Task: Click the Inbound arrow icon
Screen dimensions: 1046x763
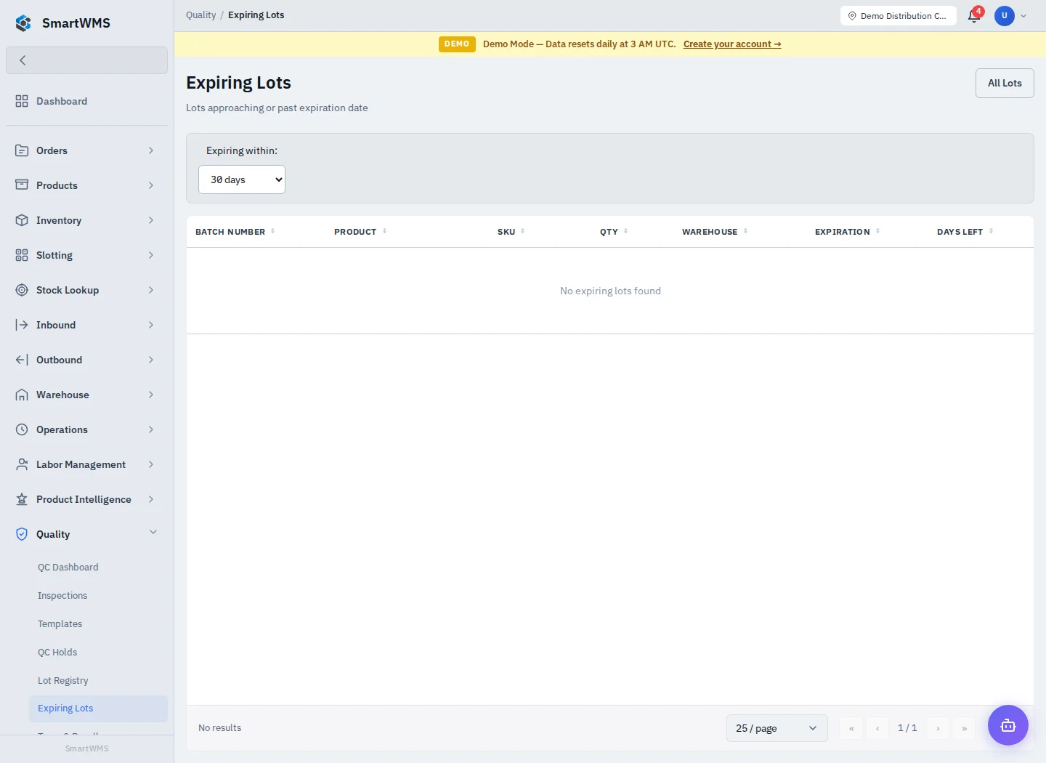Action: pyautogui.click(x=22, y=325)
